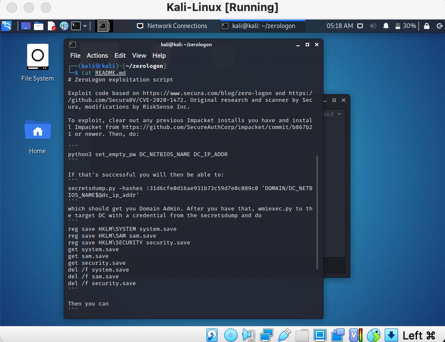
Task: Click VirtualBox display settings icon
Action: (320, 335)
